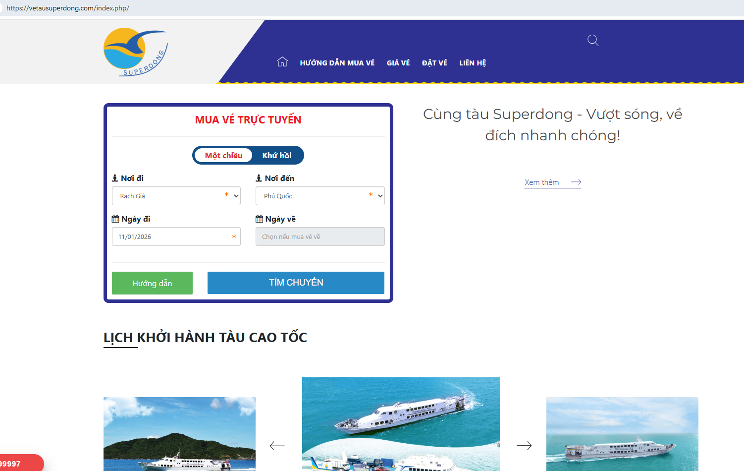
Task: Click the Superdong bird logo
Action: (136, 52)
